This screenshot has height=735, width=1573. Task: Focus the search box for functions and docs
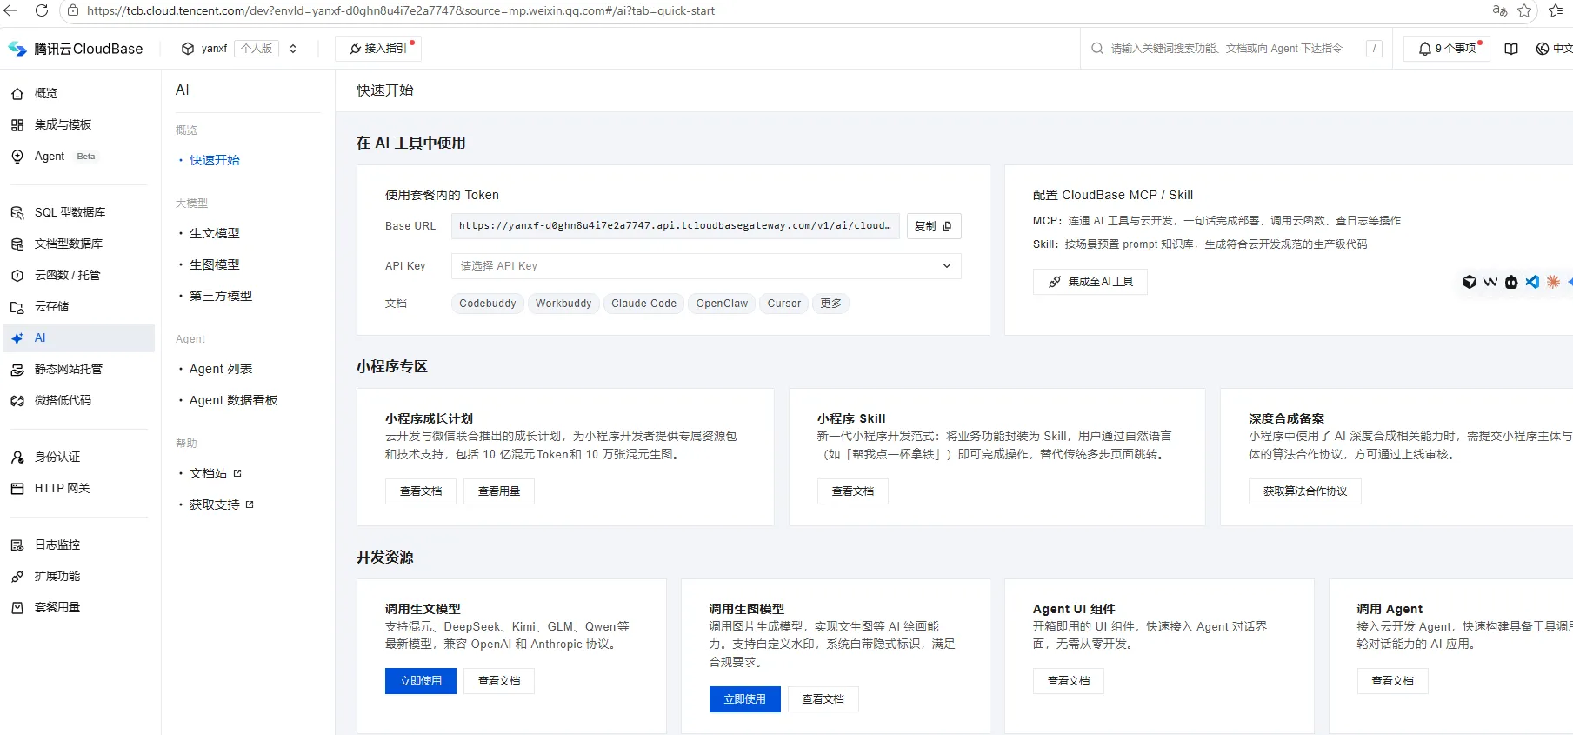point(1226,49)
